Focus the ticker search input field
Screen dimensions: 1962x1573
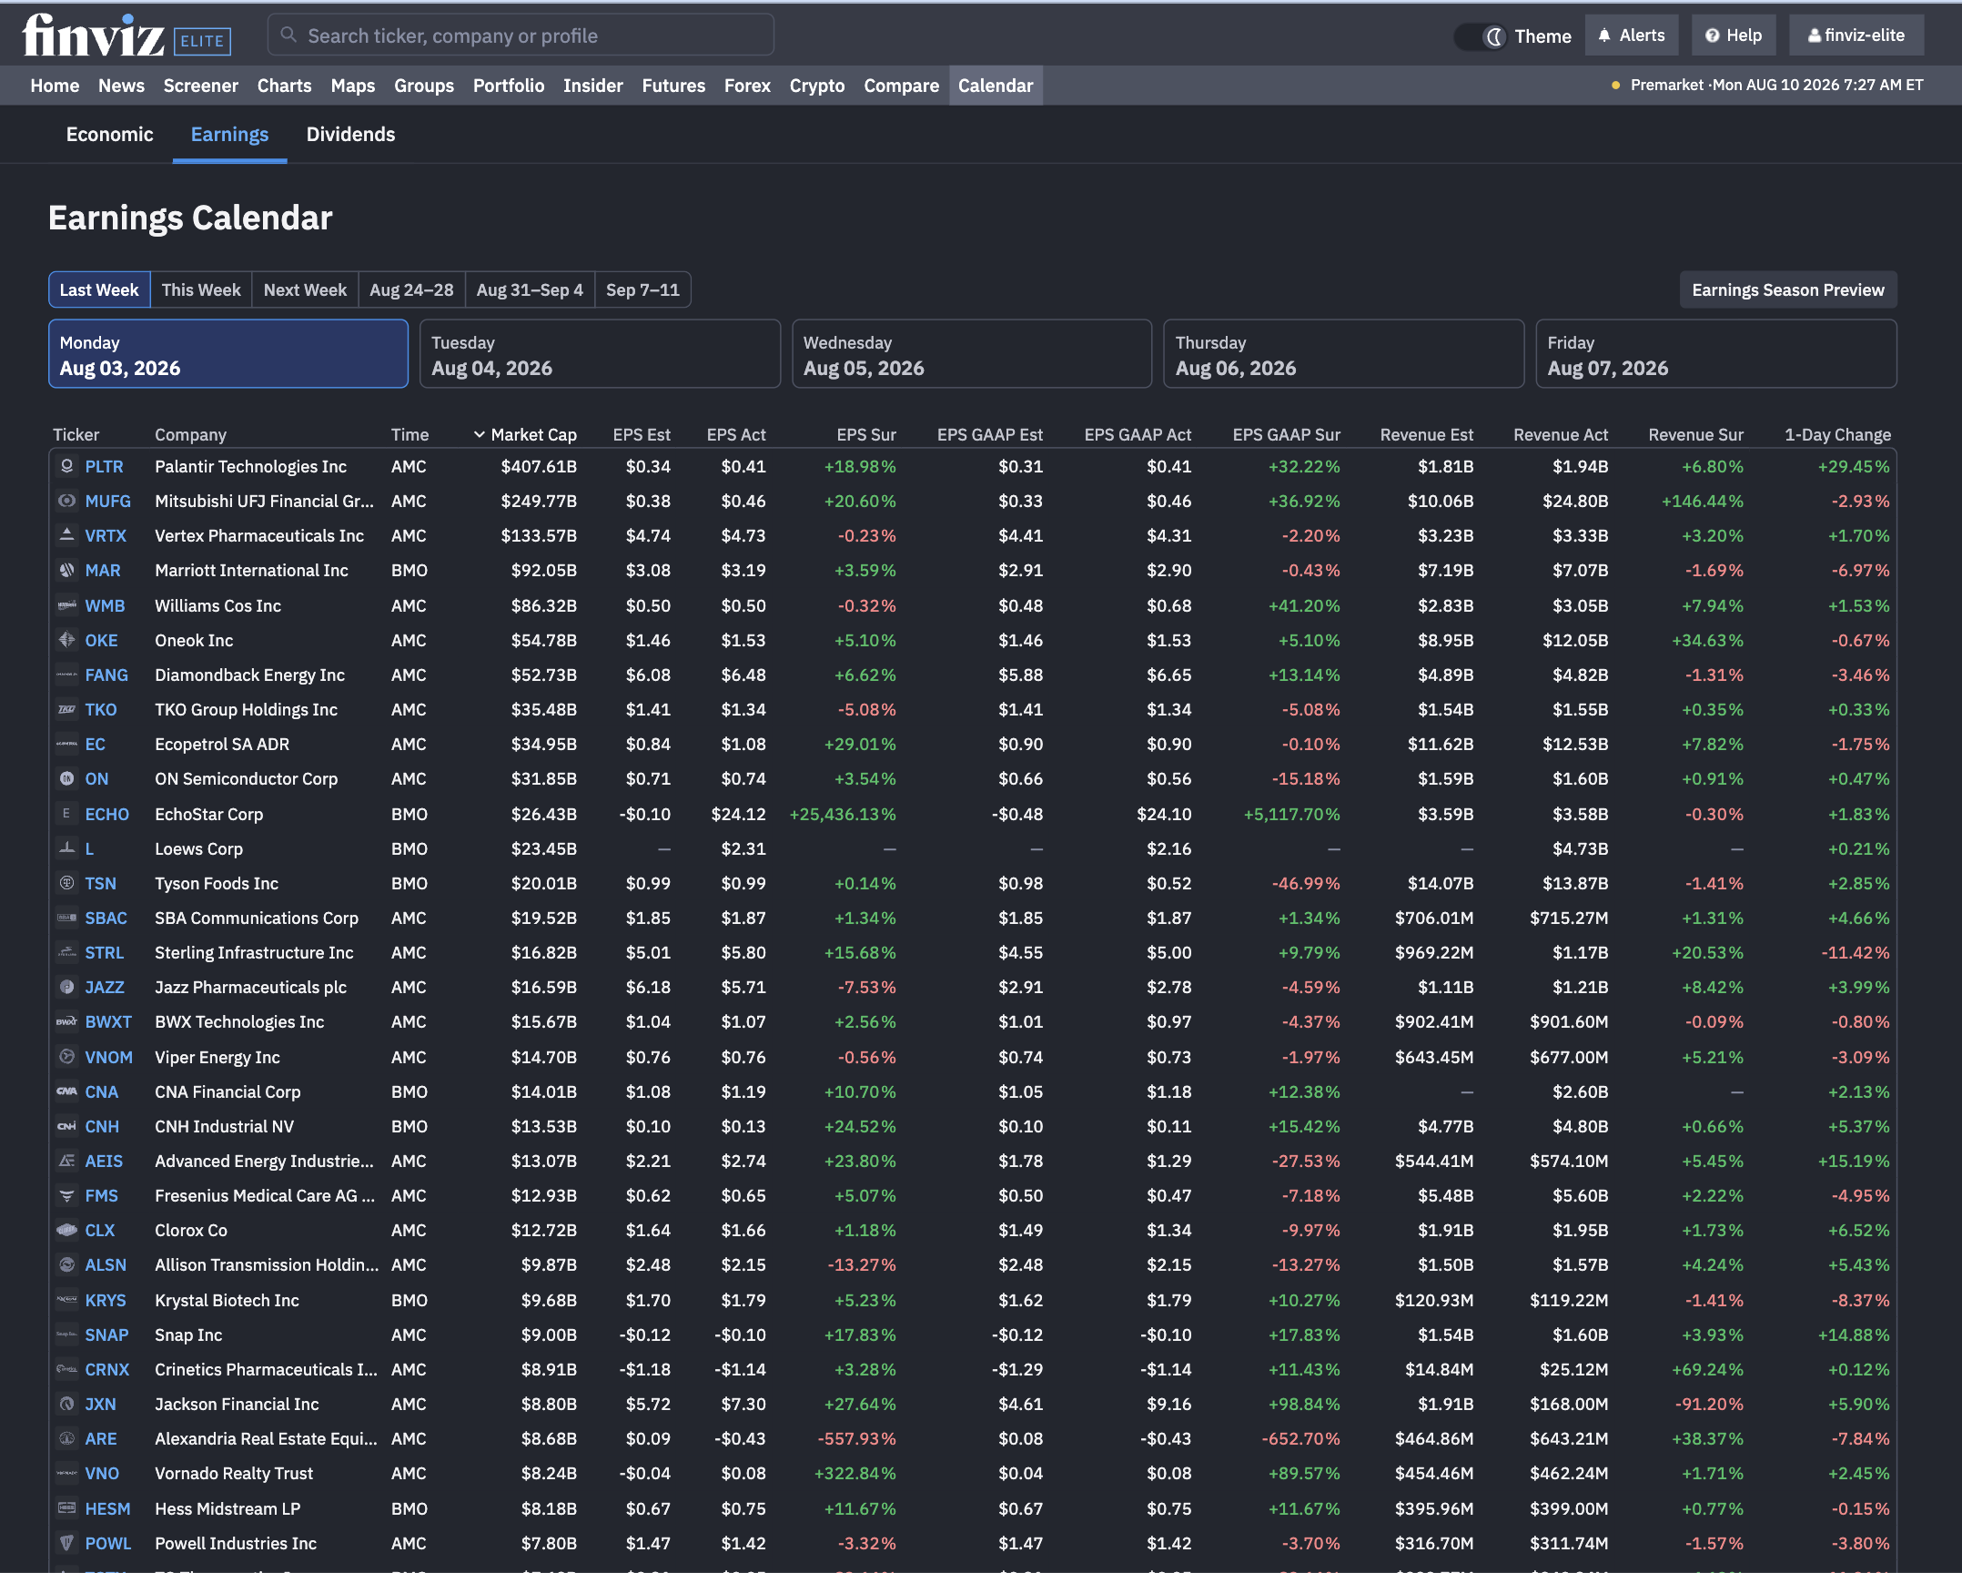521,36
